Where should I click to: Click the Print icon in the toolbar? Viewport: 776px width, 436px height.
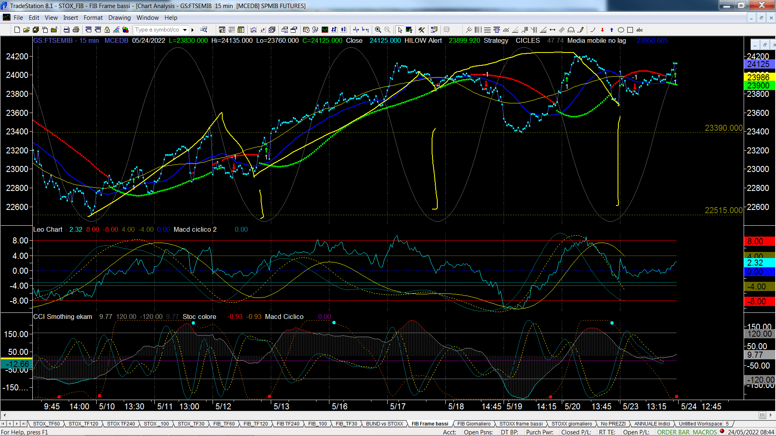[76, 30]
